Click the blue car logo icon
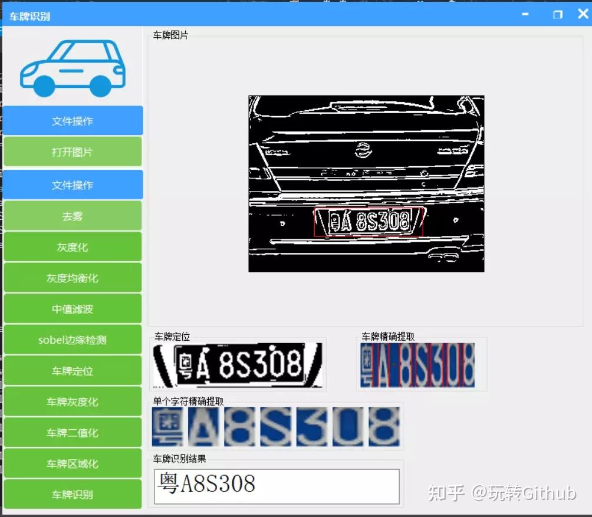Screen dimensions: 592x517 tap(73, 68)
